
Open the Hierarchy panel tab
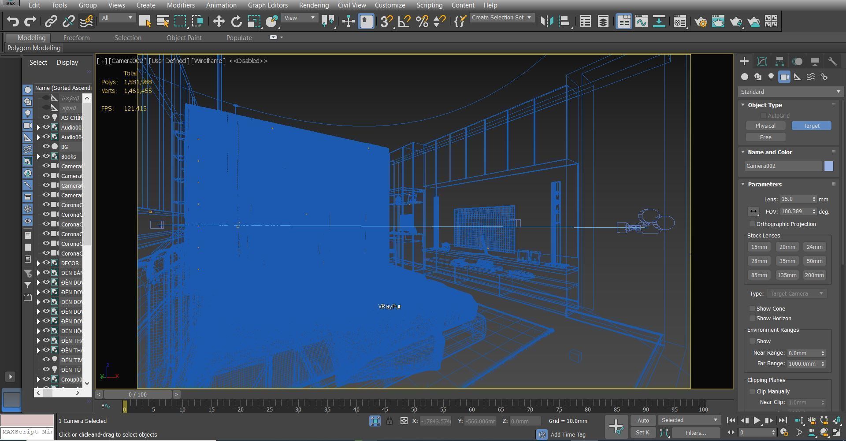click(779, 61)
